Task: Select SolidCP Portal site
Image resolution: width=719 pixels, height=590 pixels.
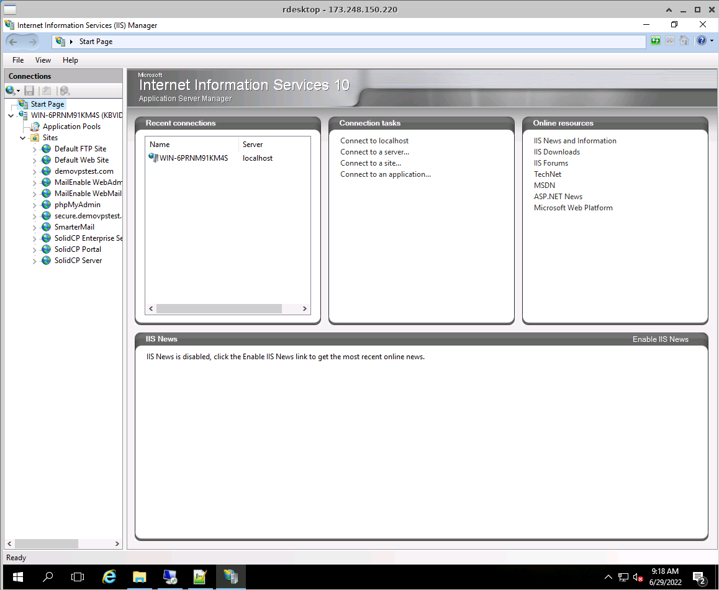Action: click(x=78, y=249)
